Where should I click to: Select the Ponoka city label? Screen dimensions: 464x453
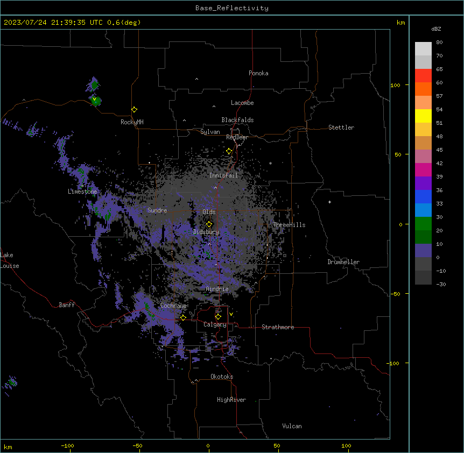pyautogui.click(x=258, y=73)
